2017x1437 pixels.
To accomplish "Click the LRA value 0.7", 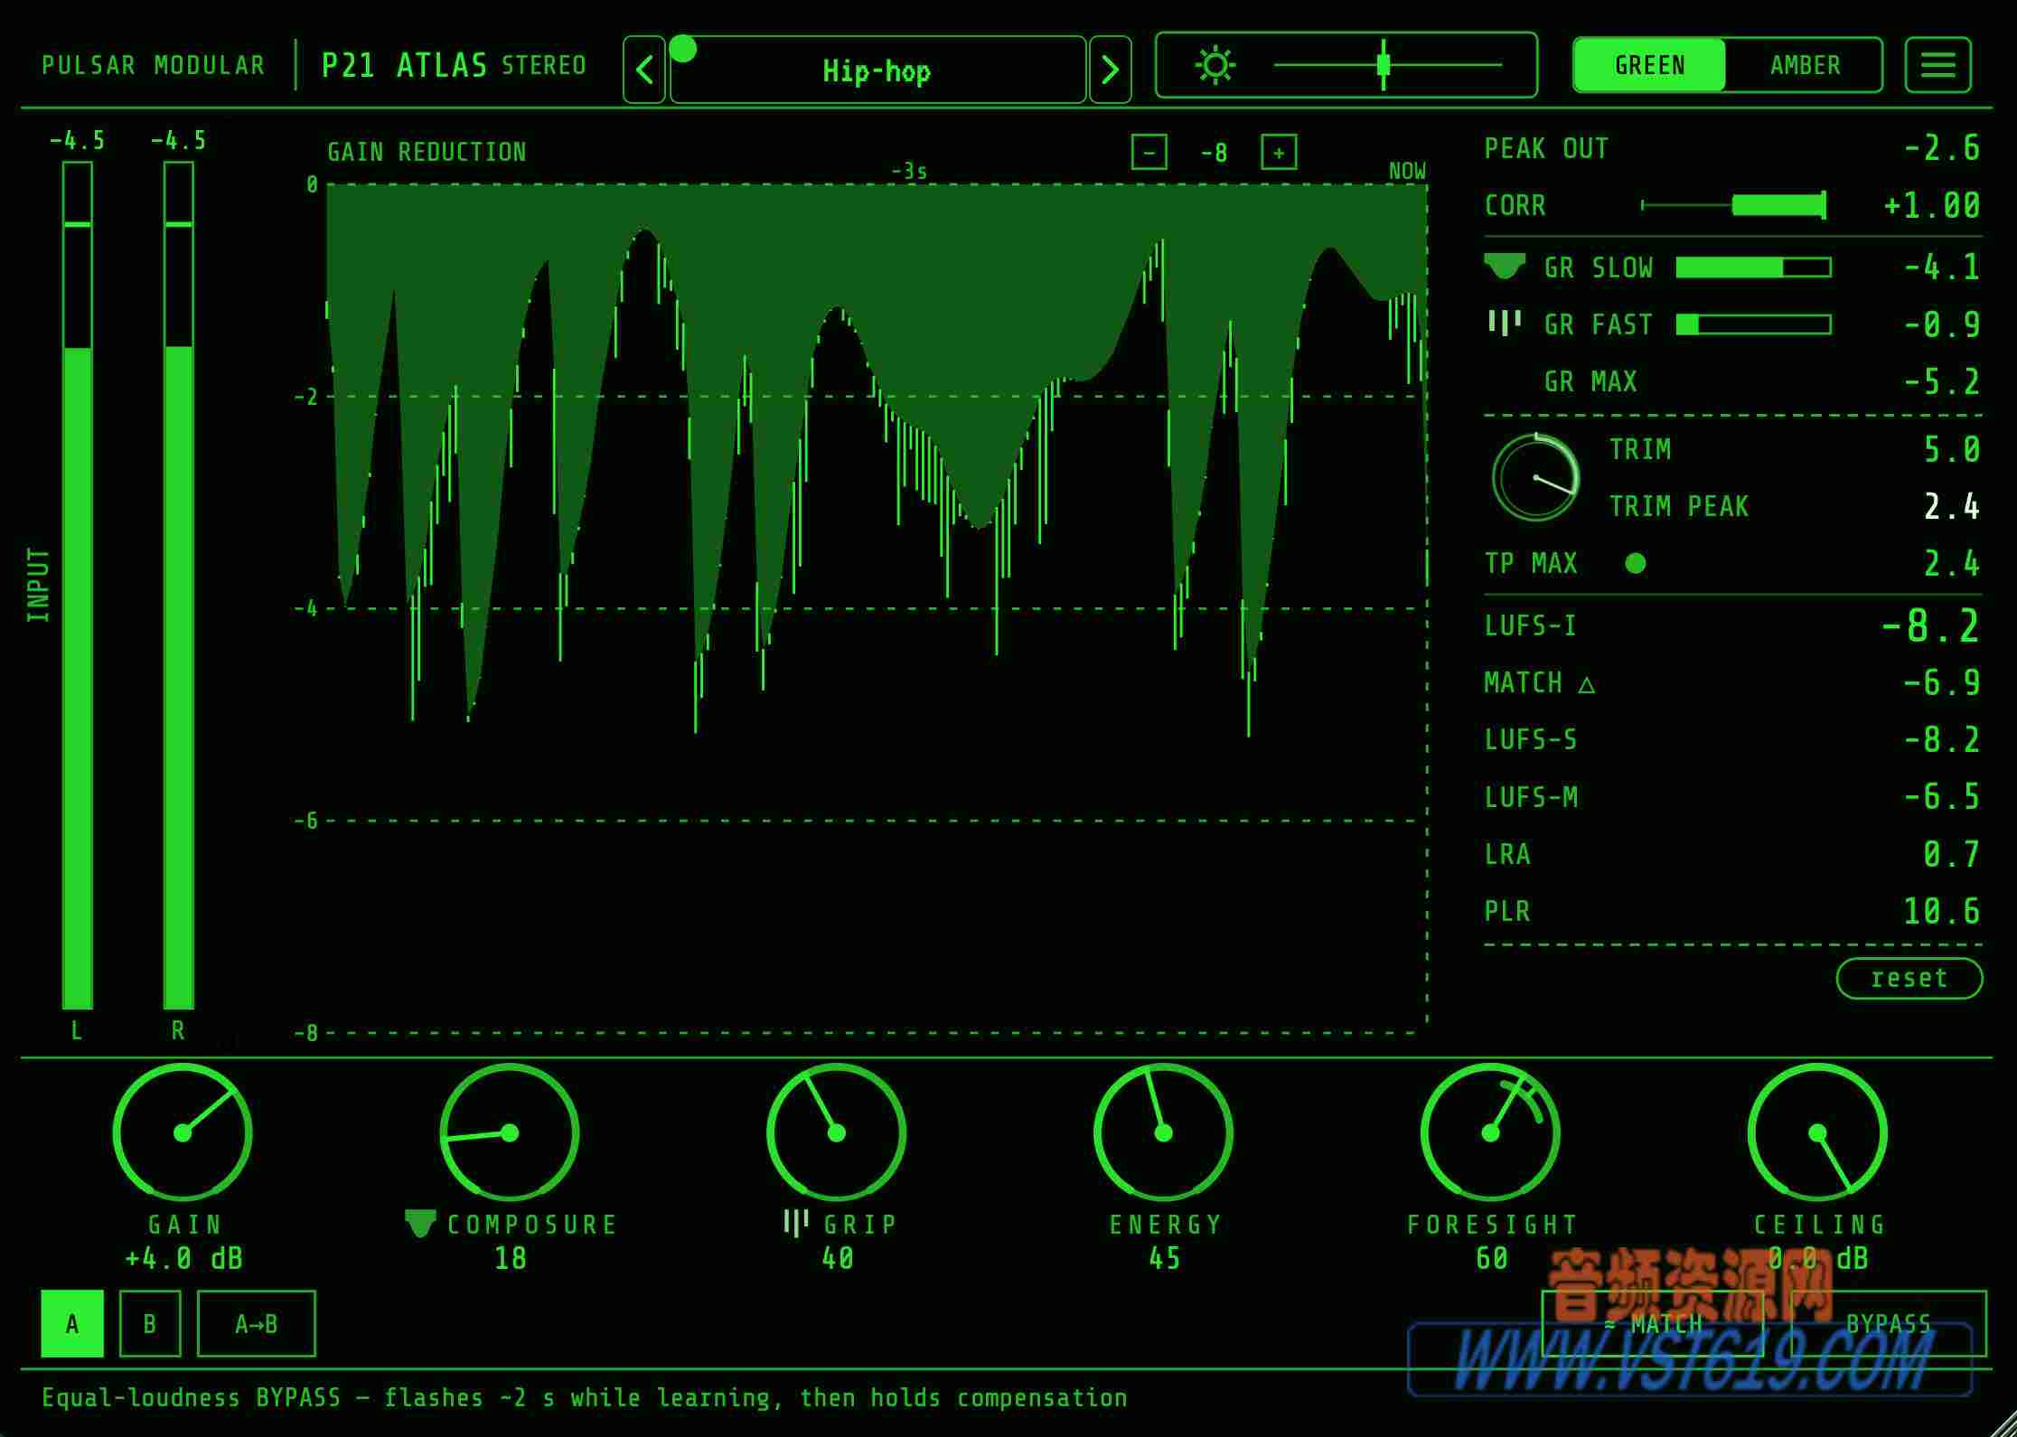I will [1952, 854].
